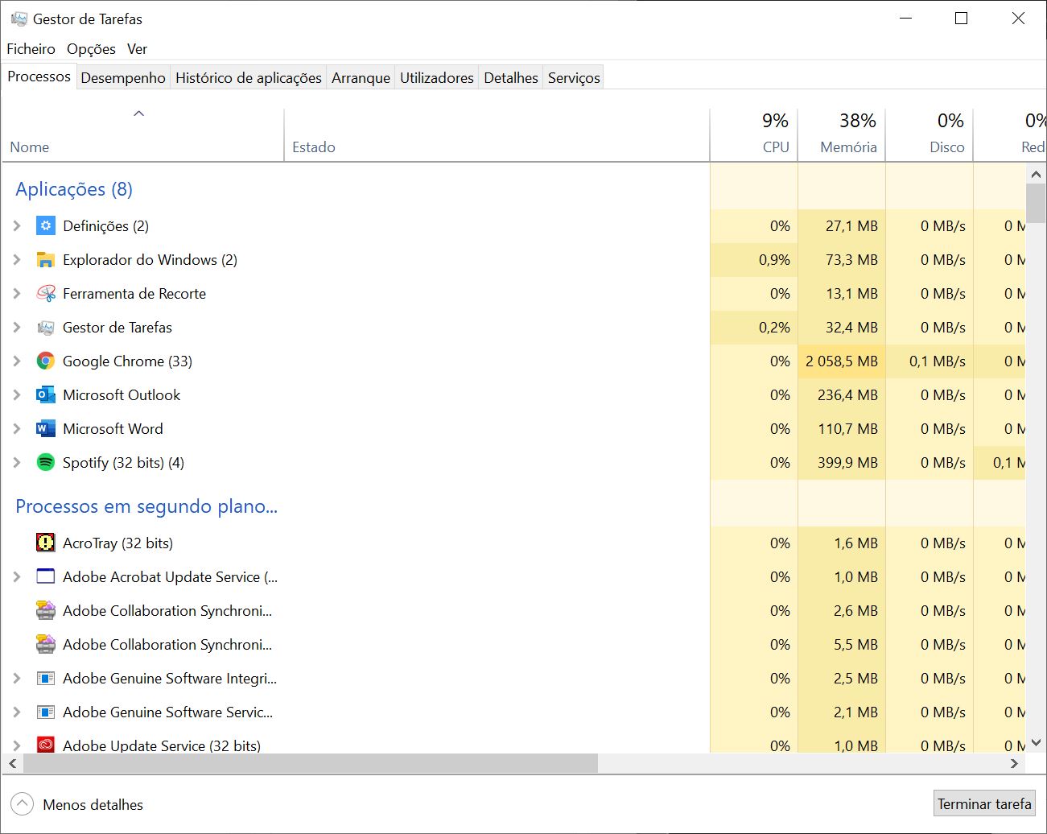Viewport: 1047px width, 834px height.
Task: Click the horizontal scrollbar left arrow
Action: [x=12, y=763]
